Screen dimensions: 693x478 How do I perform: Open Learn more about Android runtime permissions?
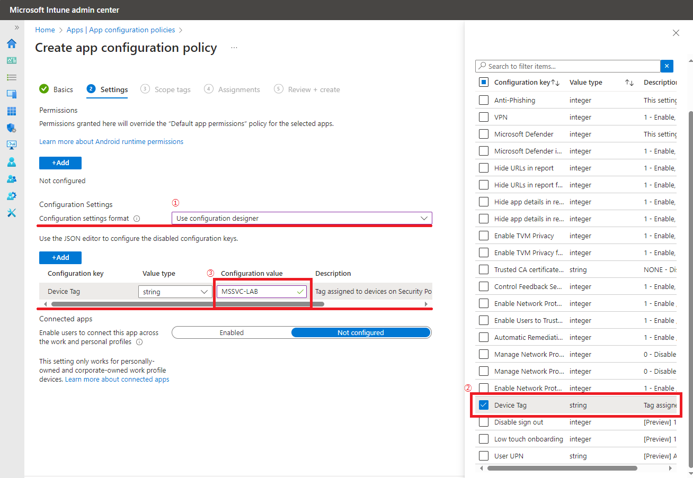click(x=111, y=141)
